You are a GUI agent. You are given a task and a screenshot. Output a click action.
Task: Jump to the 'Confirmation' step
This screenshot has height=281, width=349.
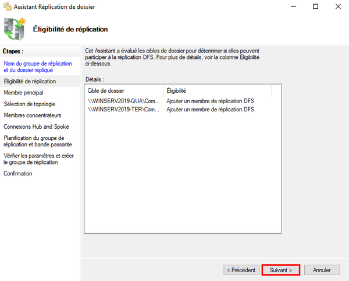[18, 173]
